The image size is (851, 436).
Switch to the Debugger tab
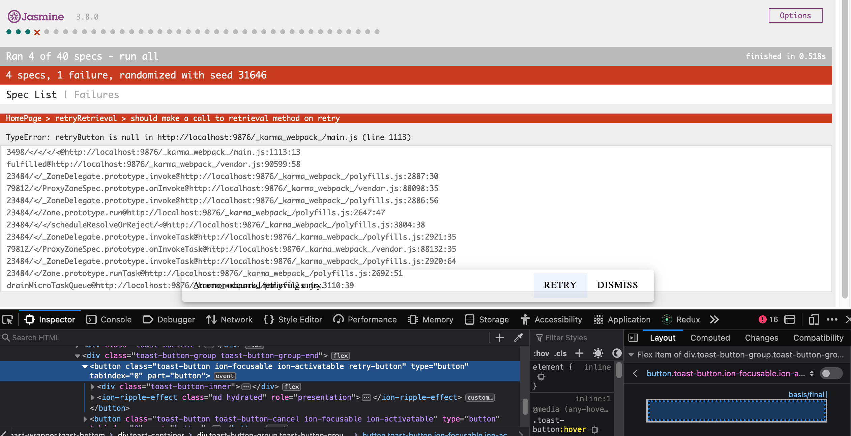pyautogui.click(x=169, y=319)
